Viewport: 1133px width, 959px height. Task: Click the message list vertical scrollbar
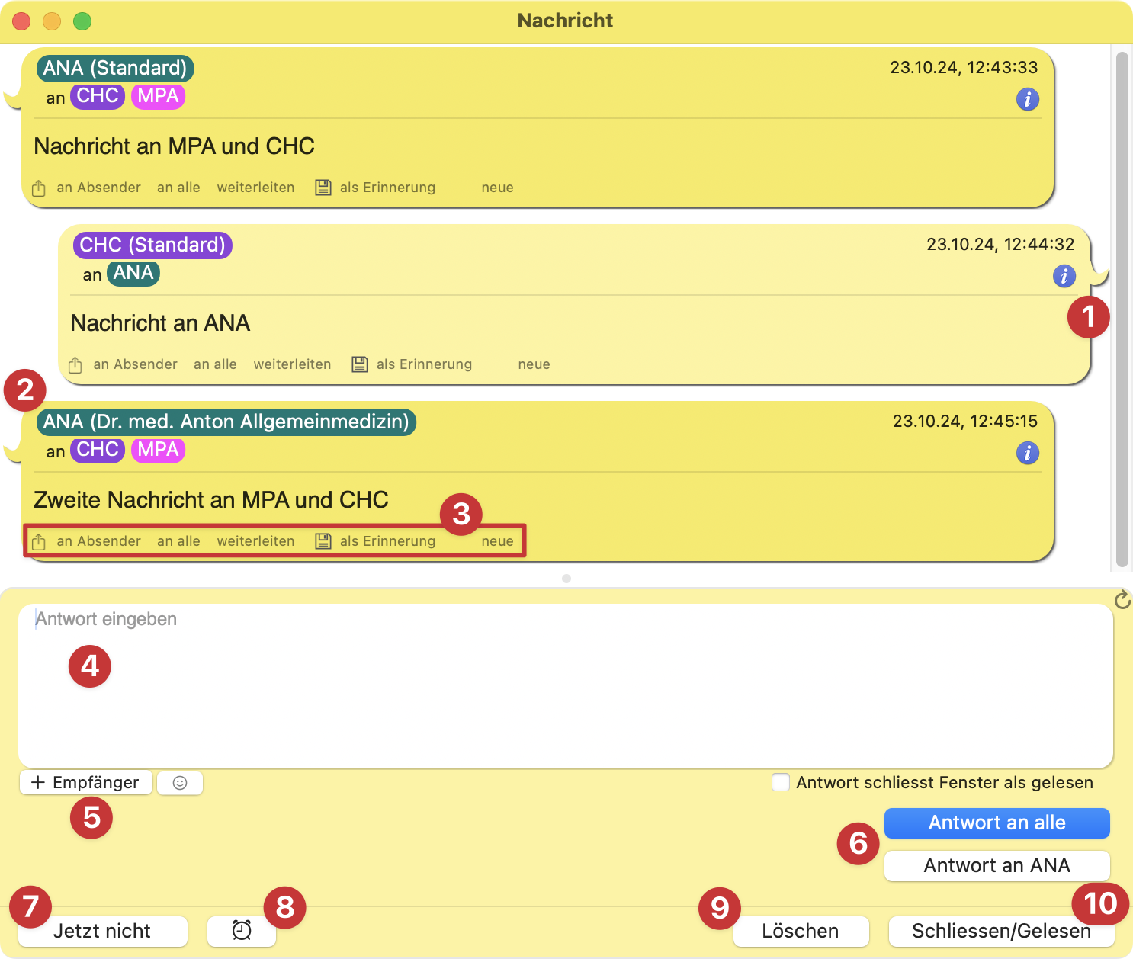(x=1122, y=309)
